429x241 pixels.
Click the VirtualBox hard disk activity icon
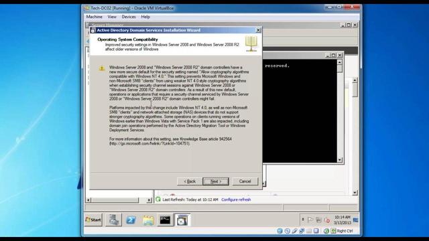click(x=280, y=231)
